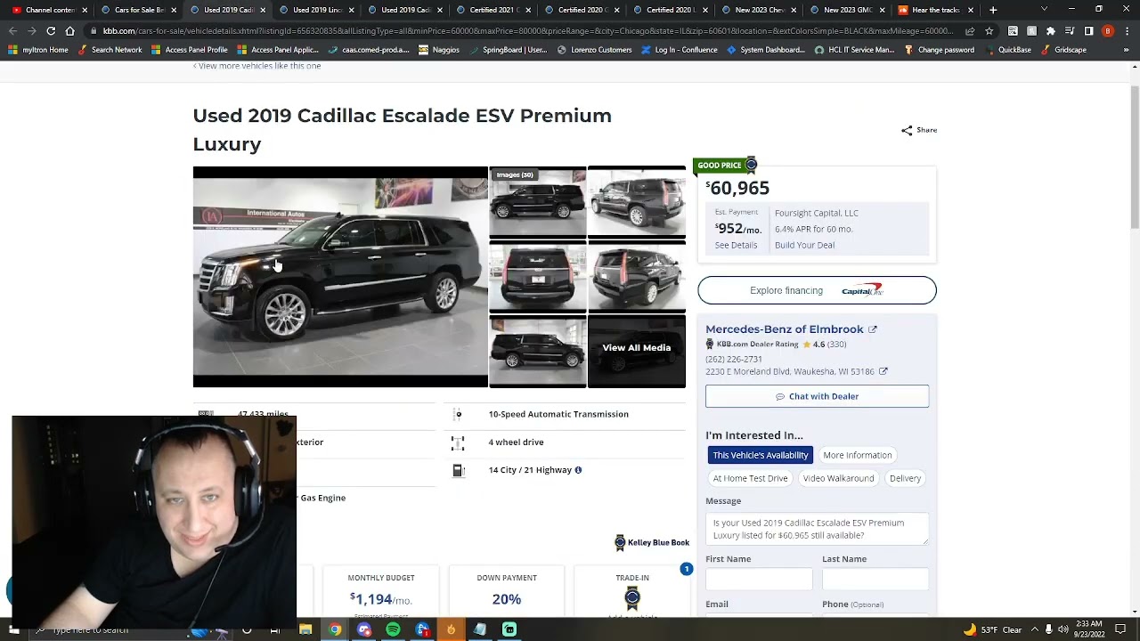Open the Images (30) first thumbnail
1140x641 pixels.
pyautogui.click(x=538, y=202)
